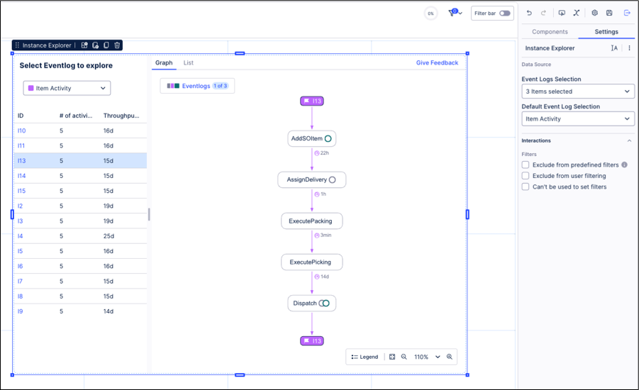Click the circle icon on AddSOItem node
Screen dimensions: 639x390
328,138
